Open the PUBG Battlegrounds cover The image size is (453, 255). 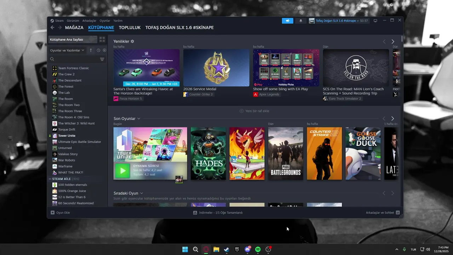[x=286, y=153]
